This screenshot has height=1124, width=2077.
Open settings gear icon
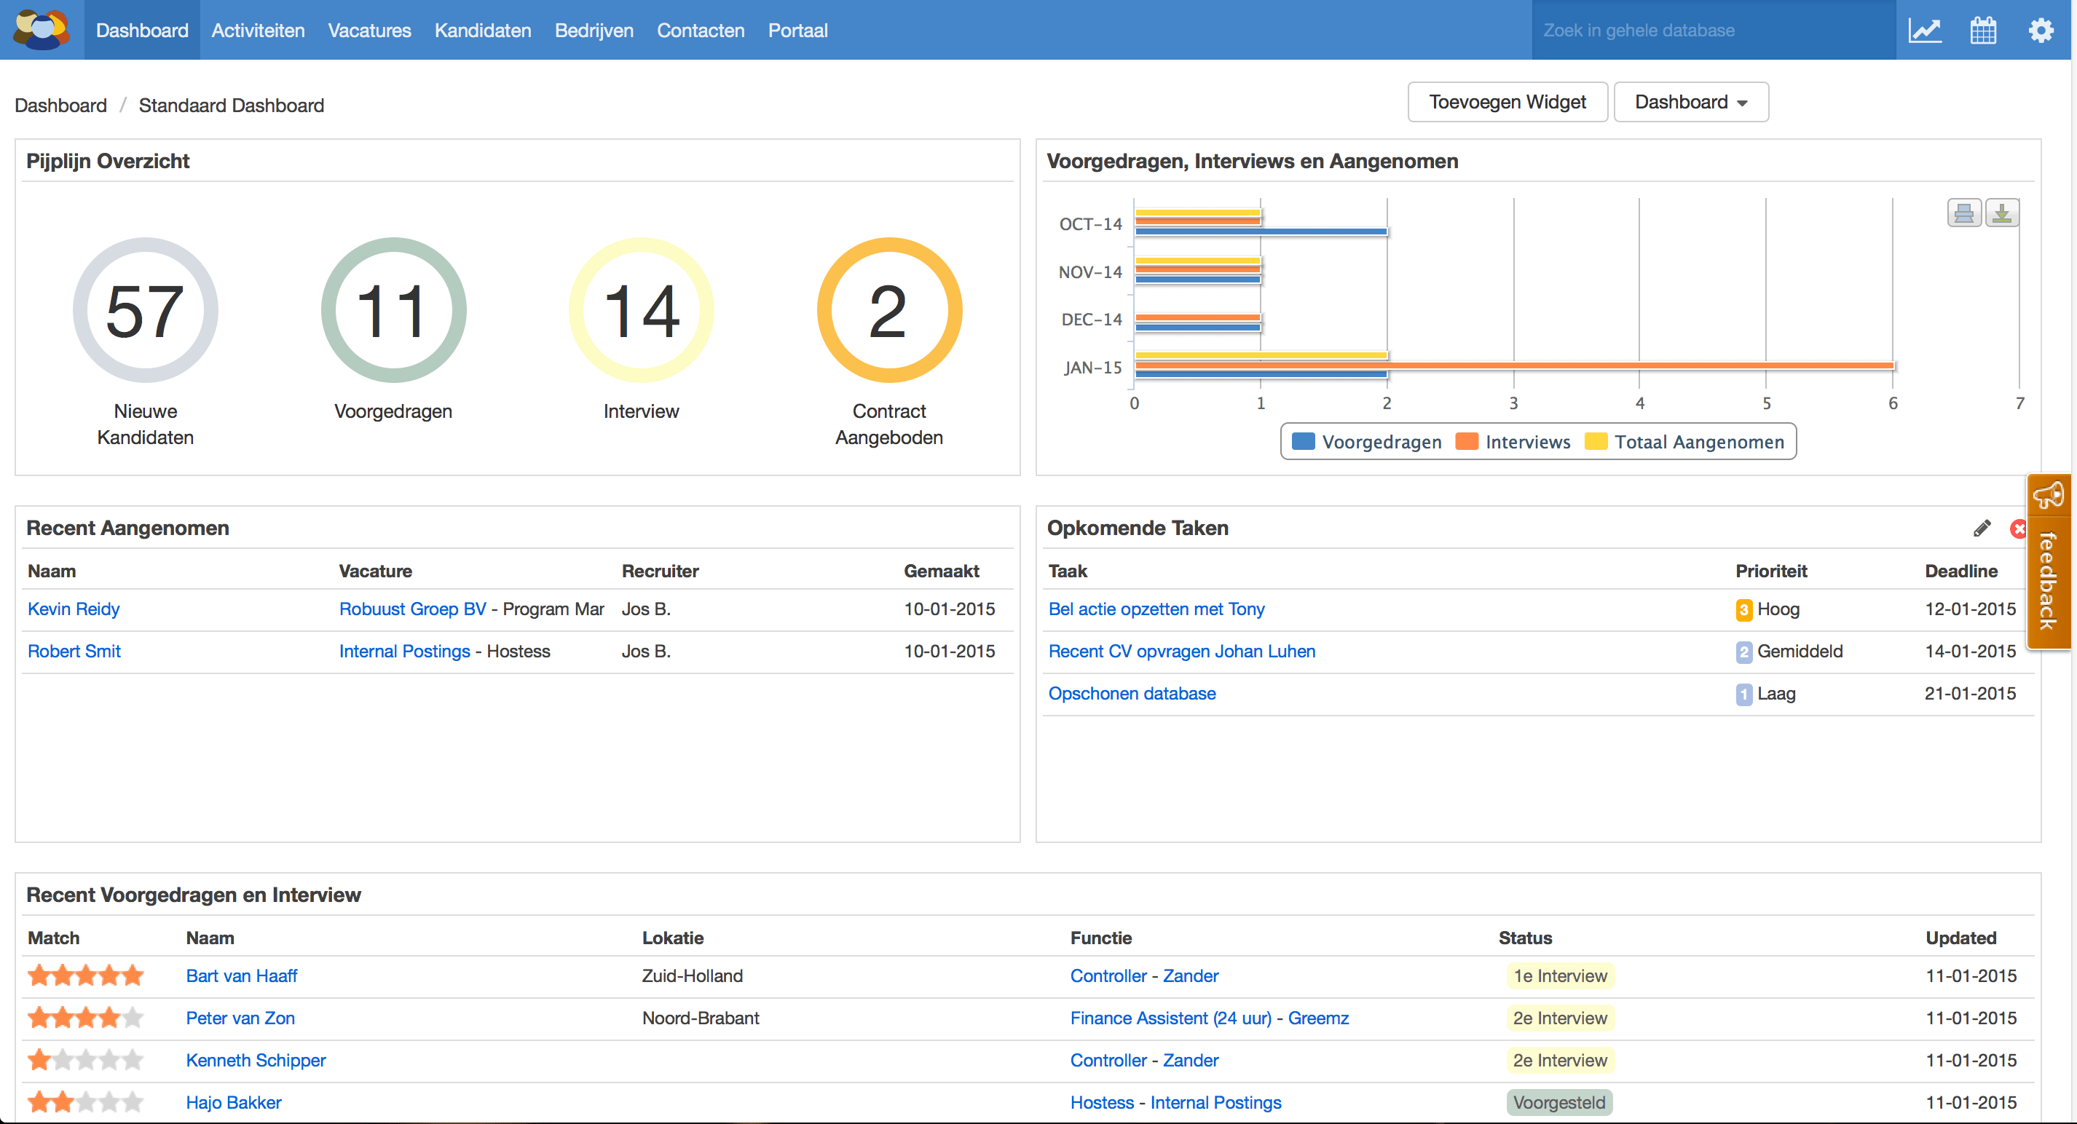2041,31
